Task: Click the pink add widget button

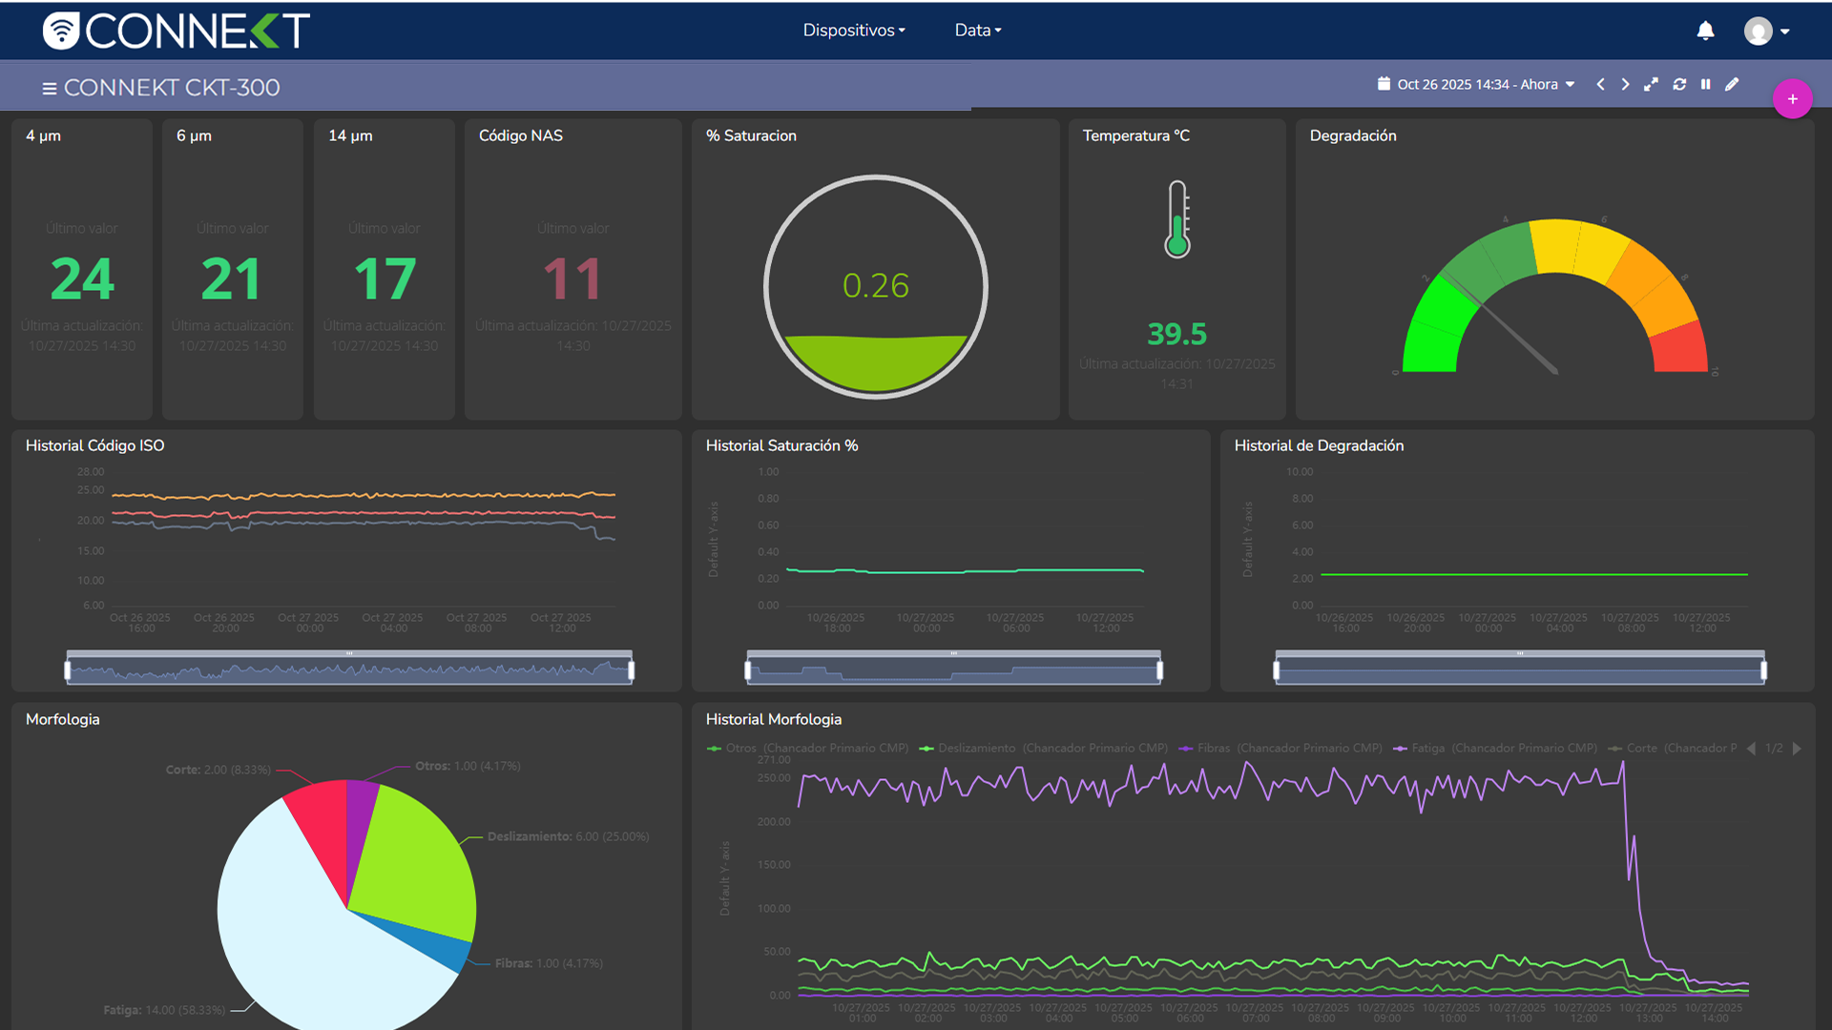Action: [1792, 99]
